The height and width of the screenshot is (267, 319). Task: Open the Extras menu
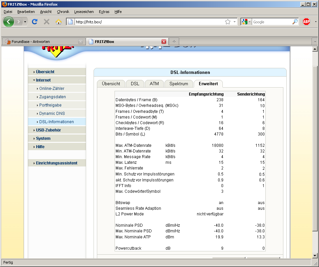[x=104, y=12]
